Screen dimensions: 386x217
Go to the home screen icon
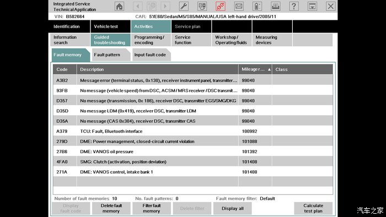pos(120,7)
